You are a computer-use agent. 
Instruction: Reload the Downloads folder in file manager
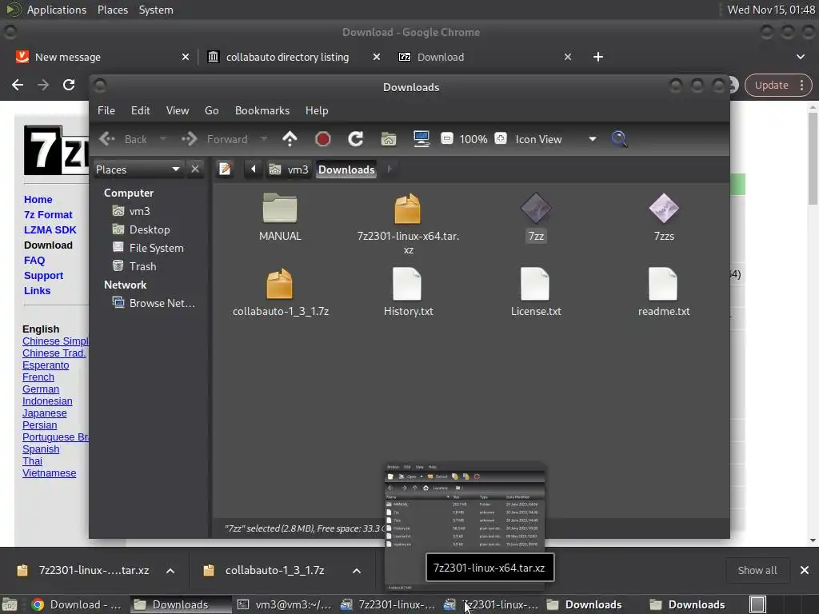pyautogui.click(x=356, y=139)
